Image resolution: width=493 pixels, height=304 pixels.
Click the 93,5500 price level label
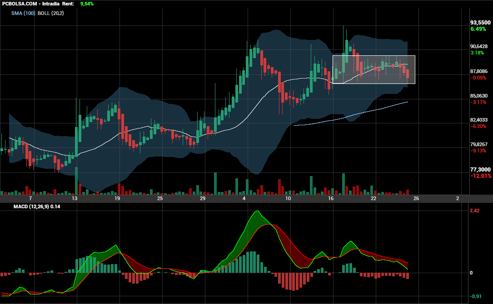pyautogui.click(x=480, y=23)
